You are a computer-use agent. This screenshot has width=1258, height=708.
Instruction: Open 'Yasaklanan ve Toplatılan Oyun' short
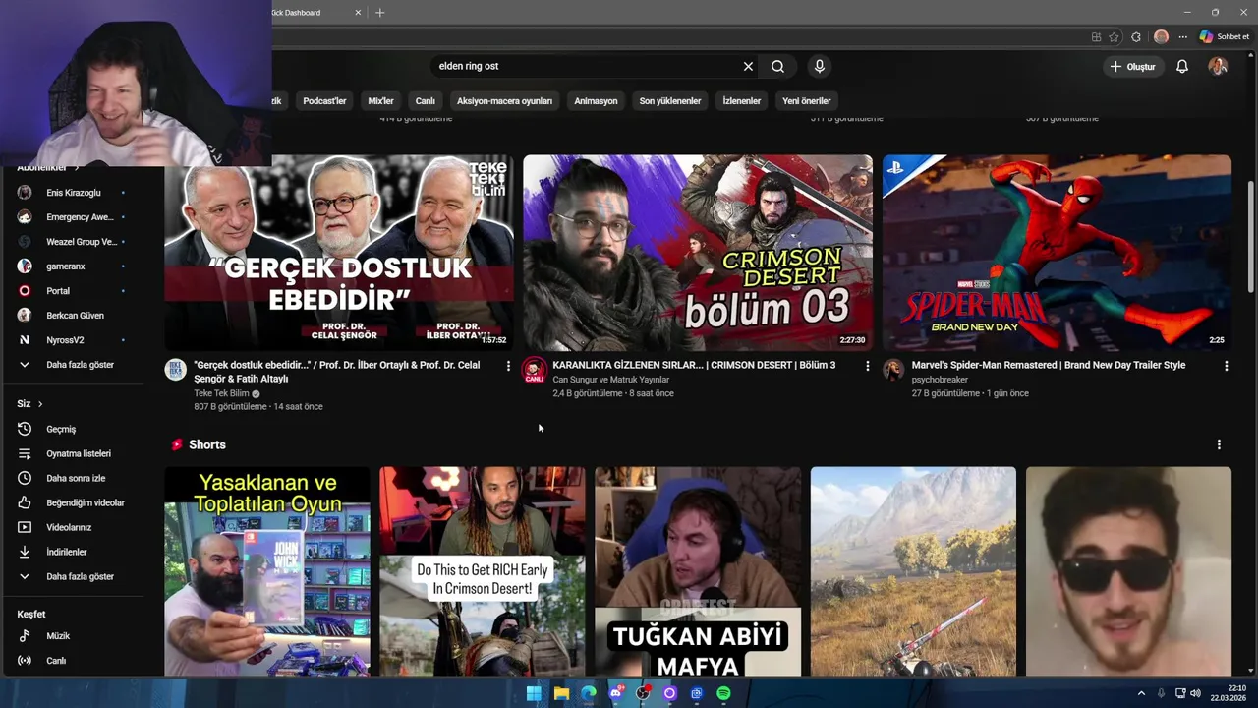click(x=266, y=571)
